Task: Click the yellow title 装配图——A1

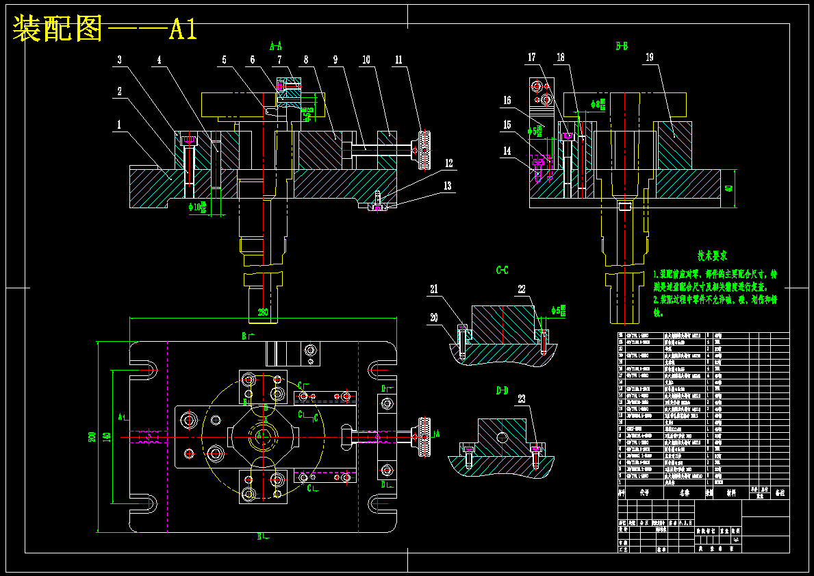Action: pyautogui.click(x=104, y=28)
